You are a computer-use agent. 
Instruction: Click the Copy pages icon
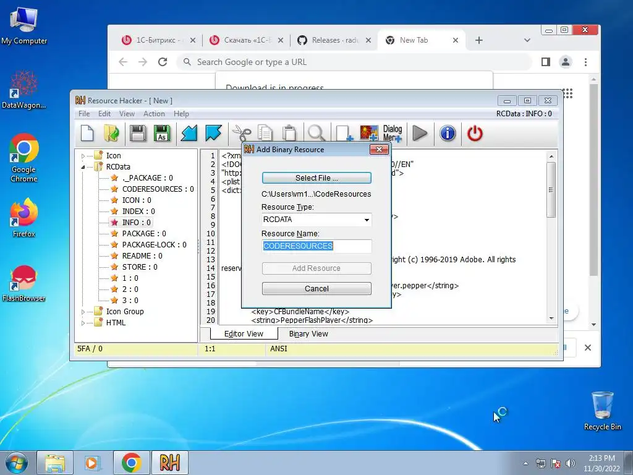(x=265, y=134)
